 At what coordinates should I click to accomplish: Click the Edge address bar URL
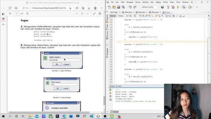(49, 8)
